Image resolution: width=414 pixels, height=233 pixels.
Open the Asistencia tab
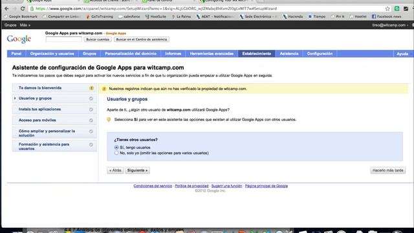289,54
